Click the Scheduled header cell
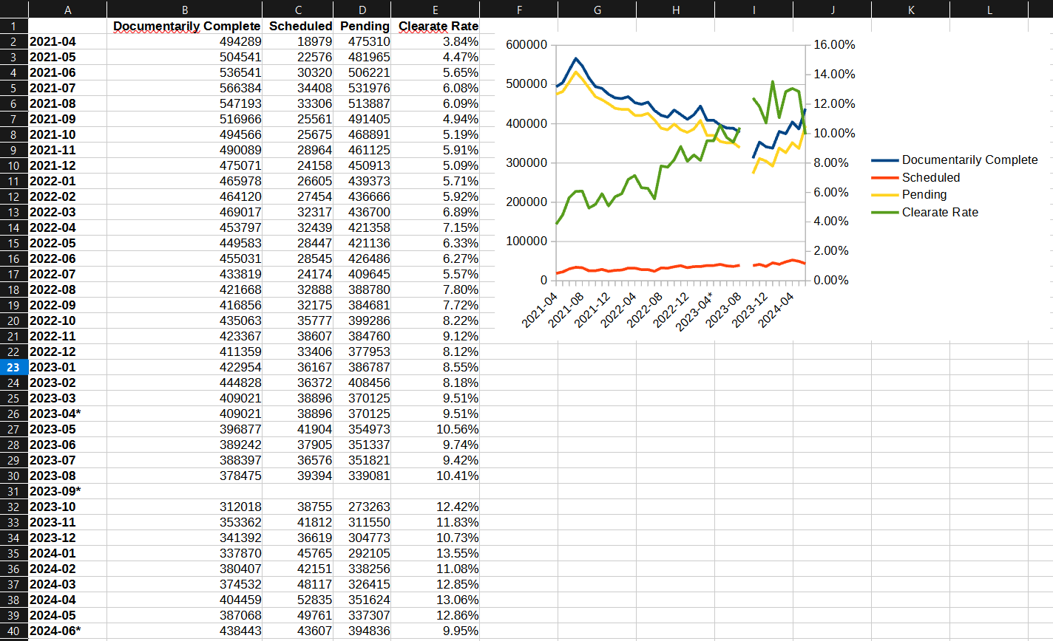 [298, 26]
